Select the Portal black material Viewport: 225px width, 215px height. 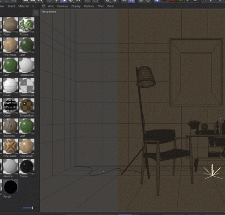(x=11, y=187)
